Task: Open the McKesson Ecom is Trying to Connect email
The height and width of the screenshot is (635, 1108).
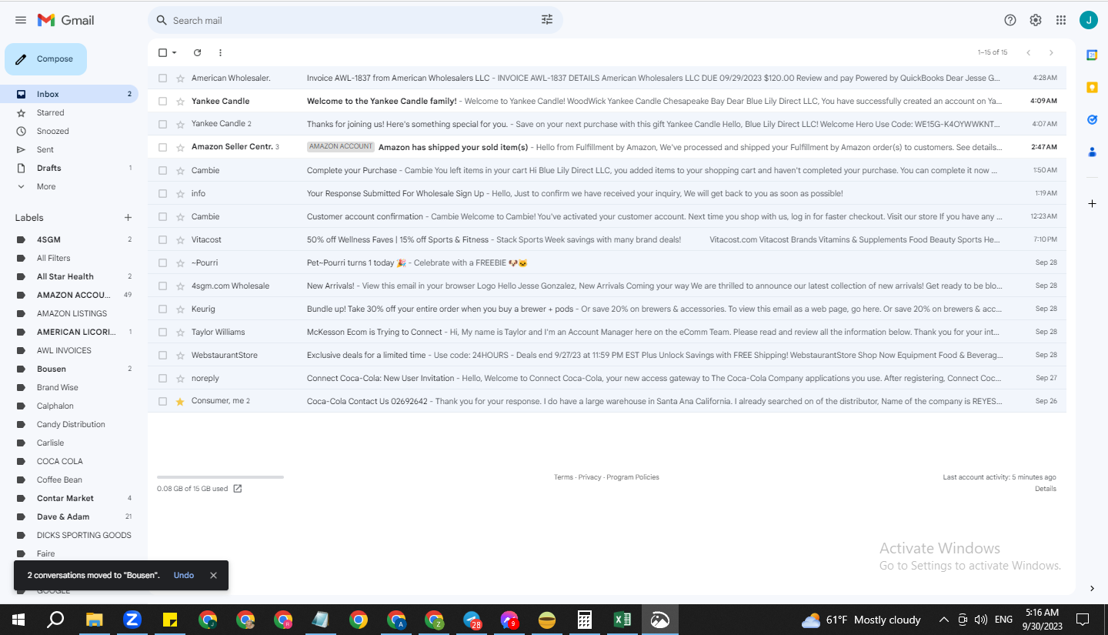Action: pyautogui.click(x=607, y=332)
